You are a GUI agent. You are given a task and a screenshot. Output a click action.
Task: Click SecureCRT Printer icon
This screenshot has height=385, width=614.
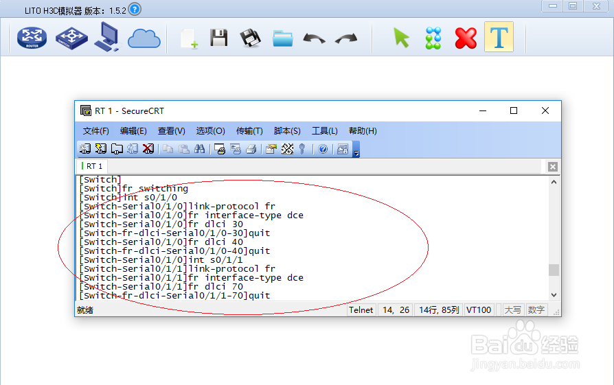click(251, 149)
